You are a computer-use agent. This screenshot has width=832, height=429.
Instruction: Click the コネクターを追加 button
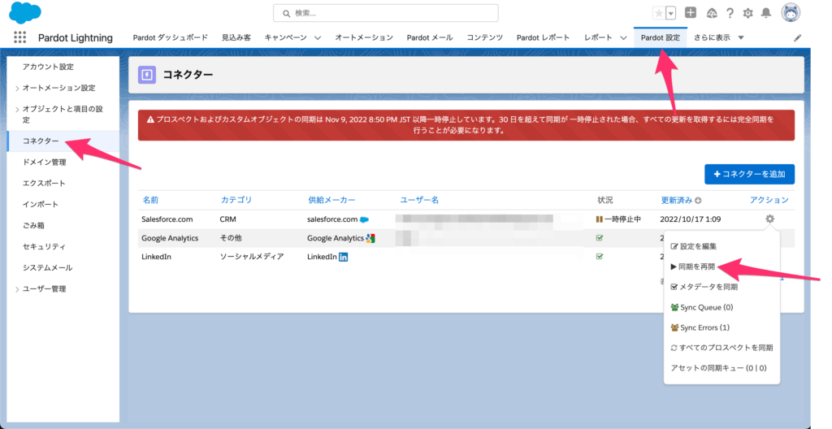[749, 174]
